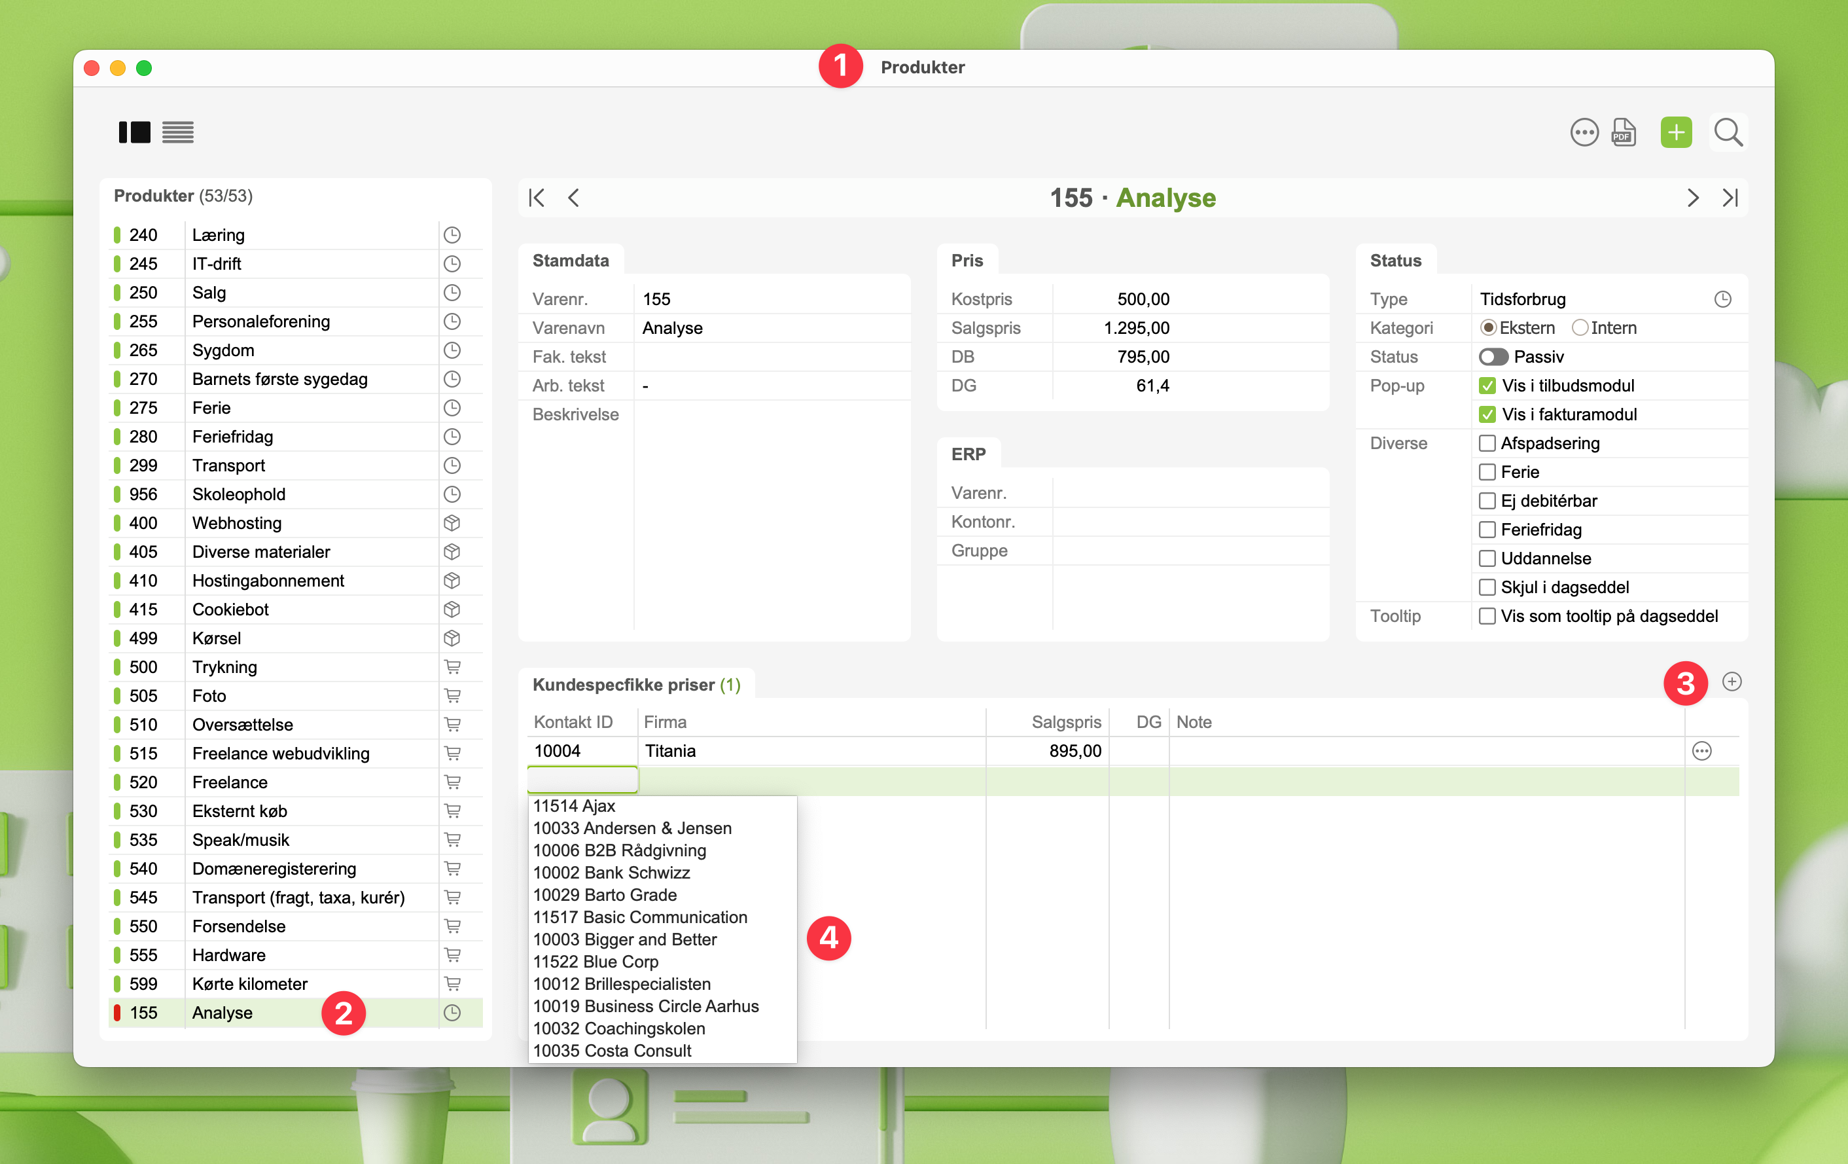1848x1164 pixels.
Task: Select Freelance webudvikling product row
Action: pyautogui.click(x=280, y=754)
